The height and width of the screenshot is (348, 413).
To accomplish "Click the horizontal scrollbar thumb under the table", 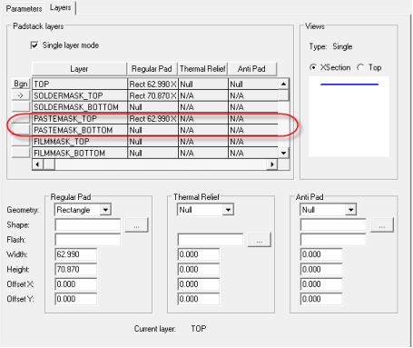I will click(49, 164).
